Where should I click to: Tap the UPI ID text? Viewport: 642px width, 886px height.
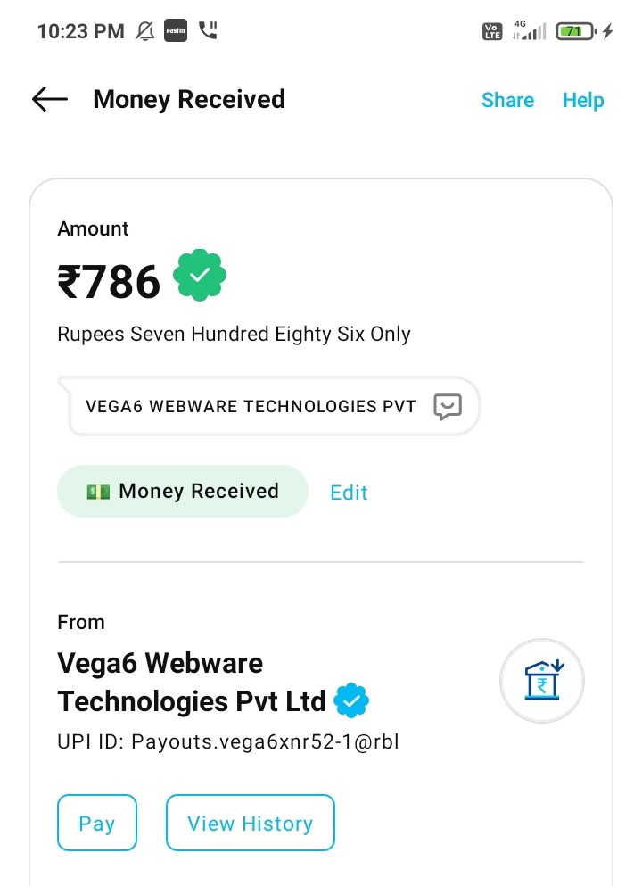click(x=227, y=741)
